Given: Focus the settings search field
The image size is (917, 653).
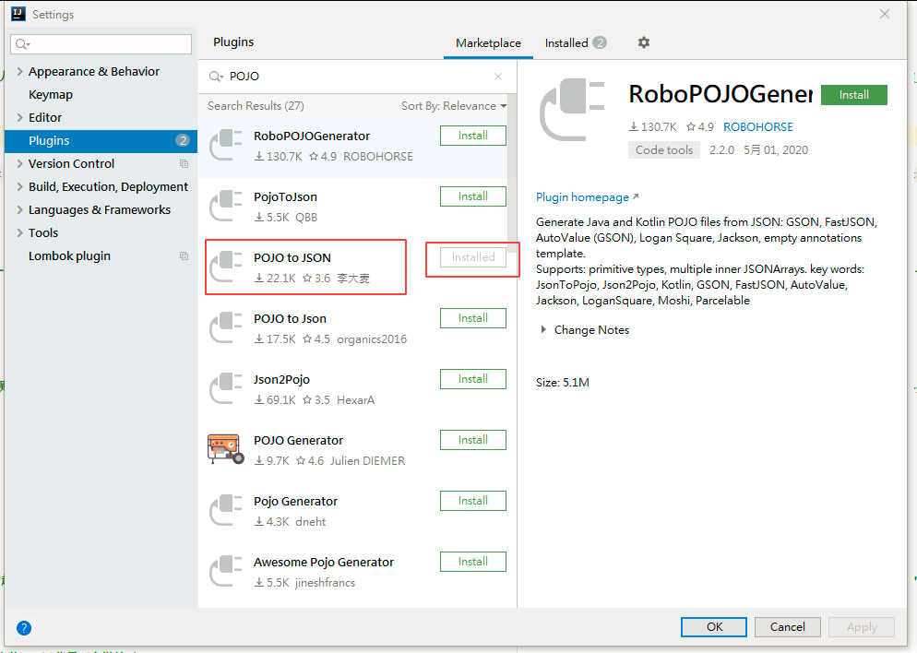Looking at the screenshot, I should pos(101,44).
